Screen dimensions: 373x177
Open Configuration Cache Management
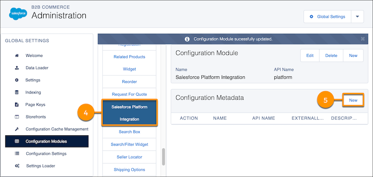point(57,129)
